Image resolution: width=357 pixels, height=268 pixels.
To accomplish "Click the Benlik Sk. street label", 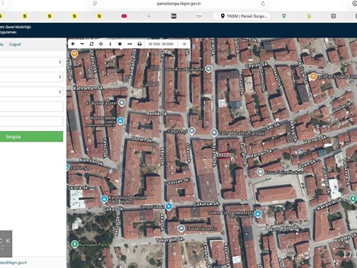I will [x=156, y=113].
